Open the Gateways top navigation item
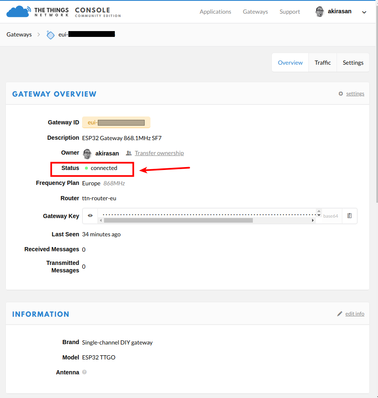This screenshot has height=398, width=378. click(255, 12)
